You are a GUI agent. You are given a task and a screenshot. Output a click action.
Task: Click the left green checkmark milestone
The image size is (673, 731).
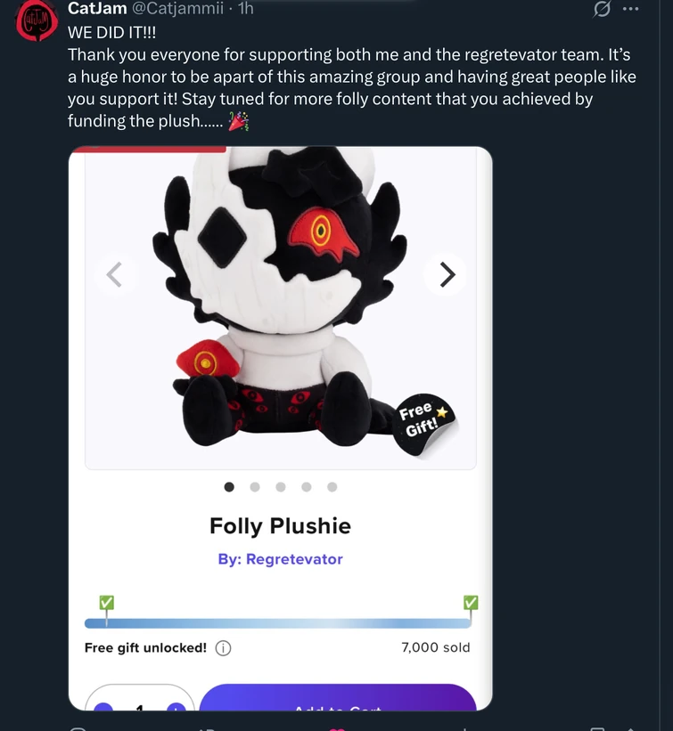click(x=106, y=603)
